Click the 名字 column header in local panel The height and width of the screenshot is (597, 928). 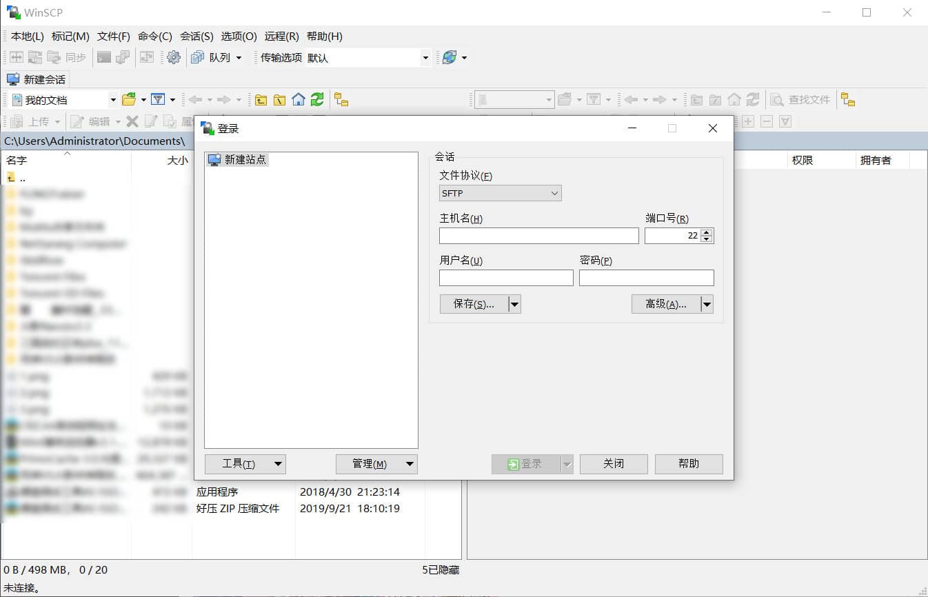point(67,160)
